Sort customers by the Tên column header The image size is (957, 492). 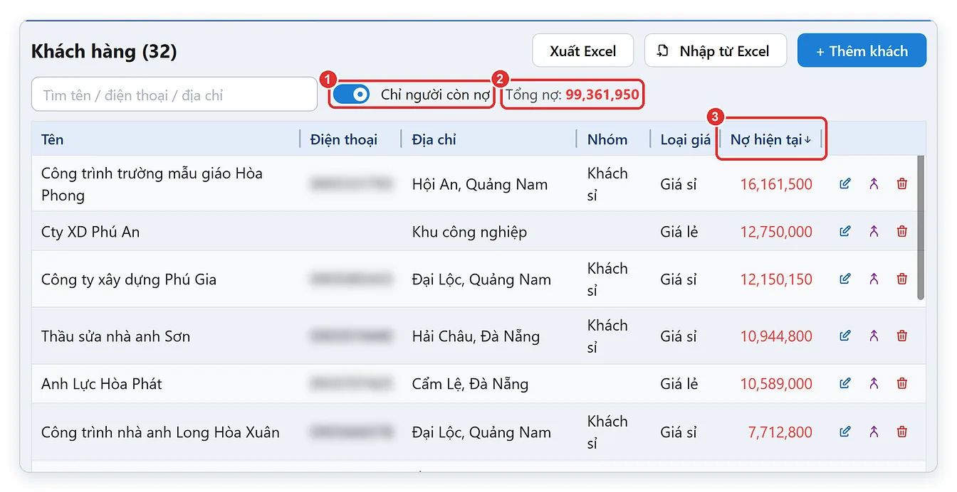click(x=52, y=139)
